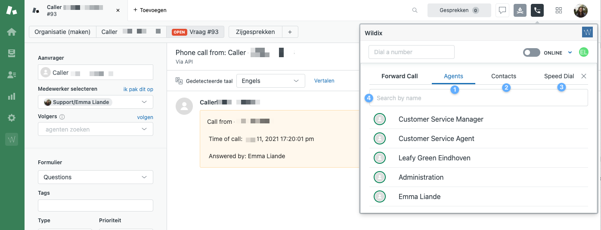
Task: Open the Home icon in sidebar
Action: (x=12, y=32)
